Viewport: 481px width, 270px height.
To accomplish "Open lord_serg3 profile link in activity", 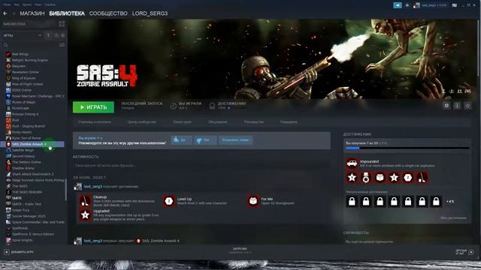I will click(93, 187).
